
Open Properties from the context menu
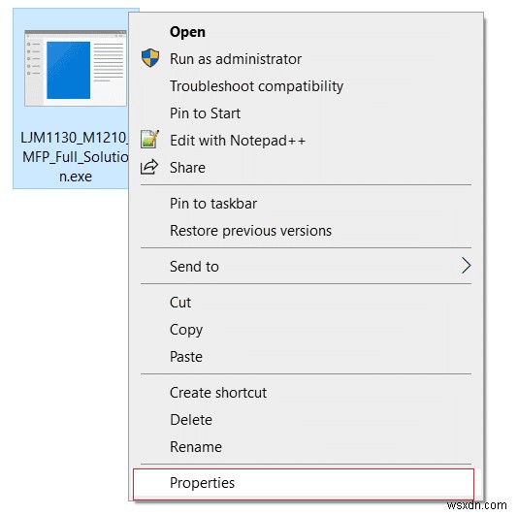tap(304, 484)
